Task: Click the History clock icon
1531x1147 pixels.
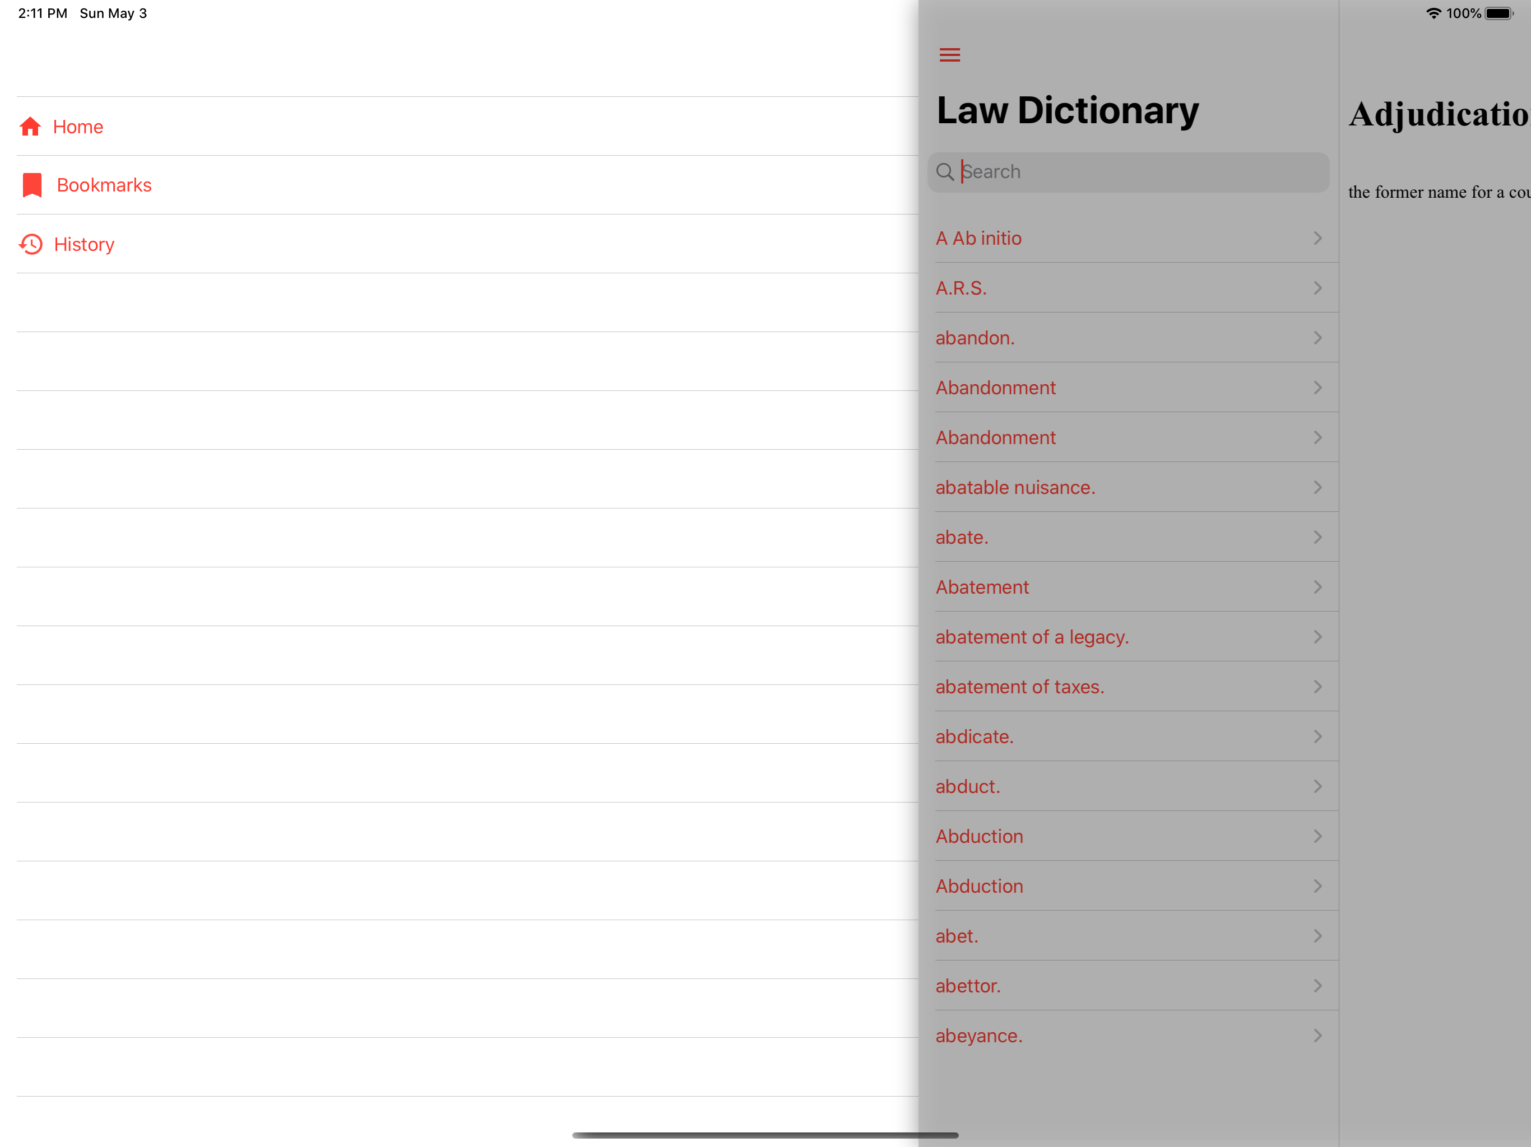Action: coord(31,244)
